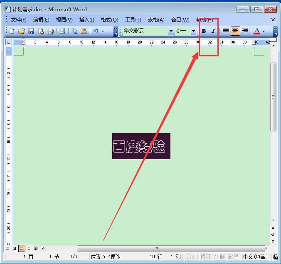Go to previous page double arrow
Screen dimensions: 281x264
[273, 228]
